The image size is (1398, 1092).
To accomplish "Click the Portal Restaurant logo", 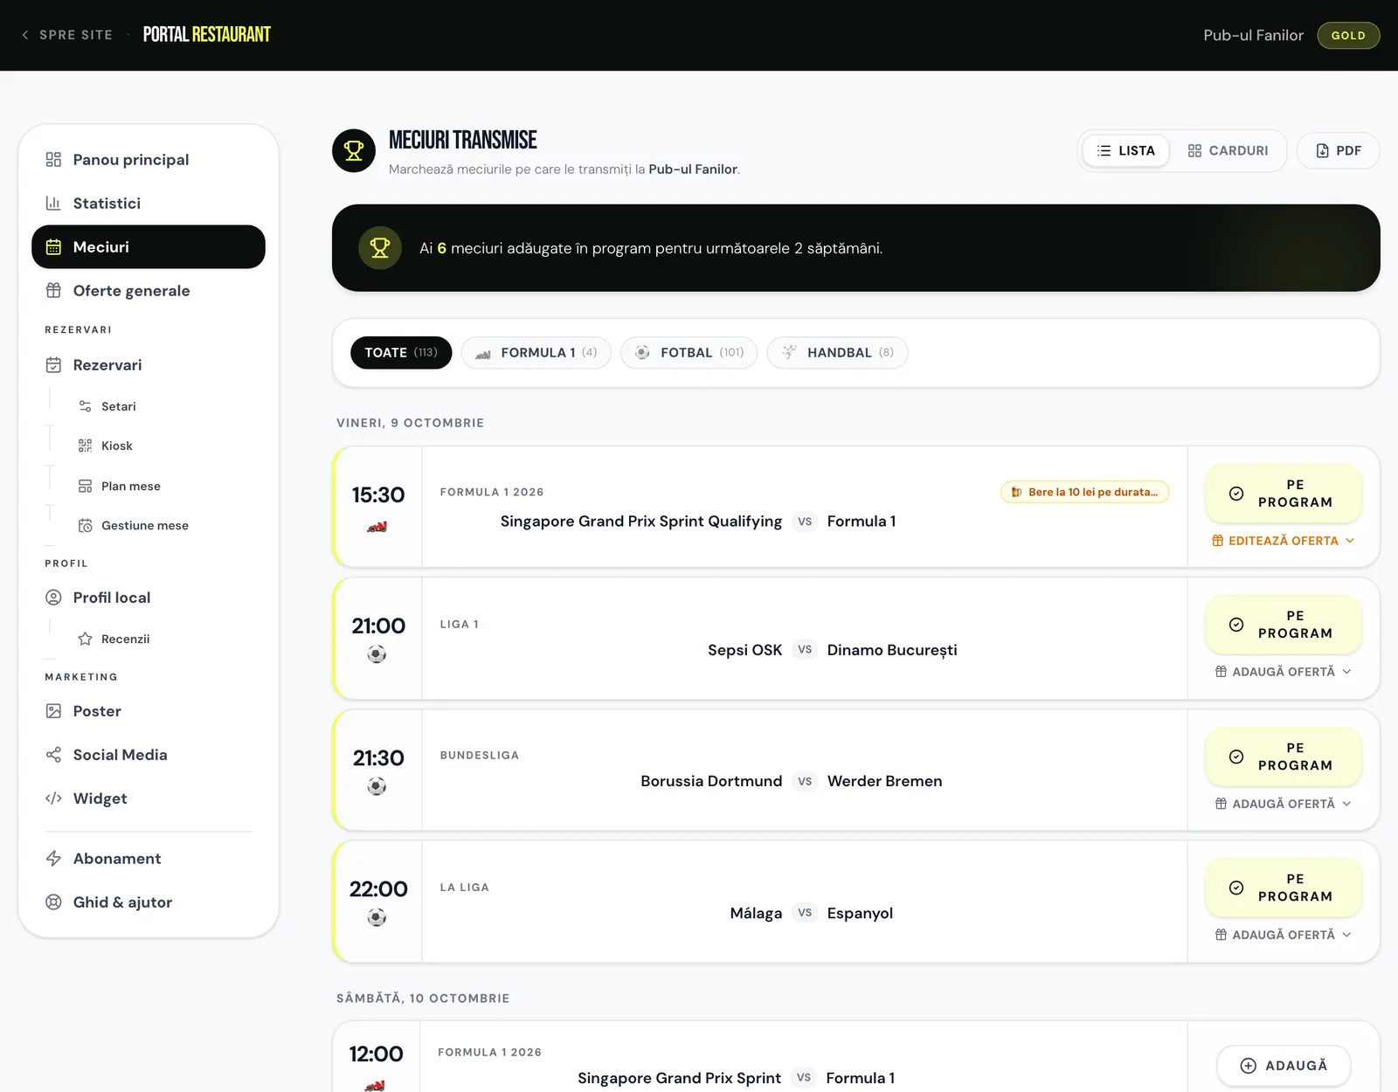I will (x=207, y=35).
